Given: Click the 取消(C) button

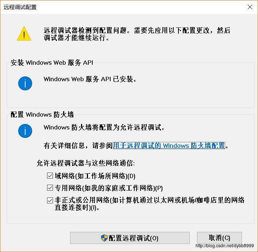Looking at the screenshot, I should [x=219, y=238].
